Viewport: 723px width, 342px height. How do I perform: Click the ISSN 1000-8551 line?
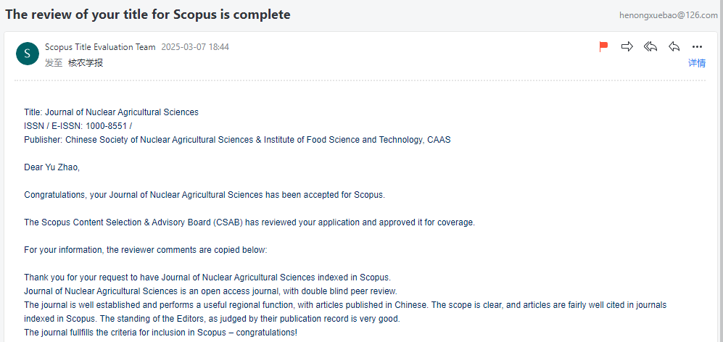pyautogui.click(x=78, y=126)
